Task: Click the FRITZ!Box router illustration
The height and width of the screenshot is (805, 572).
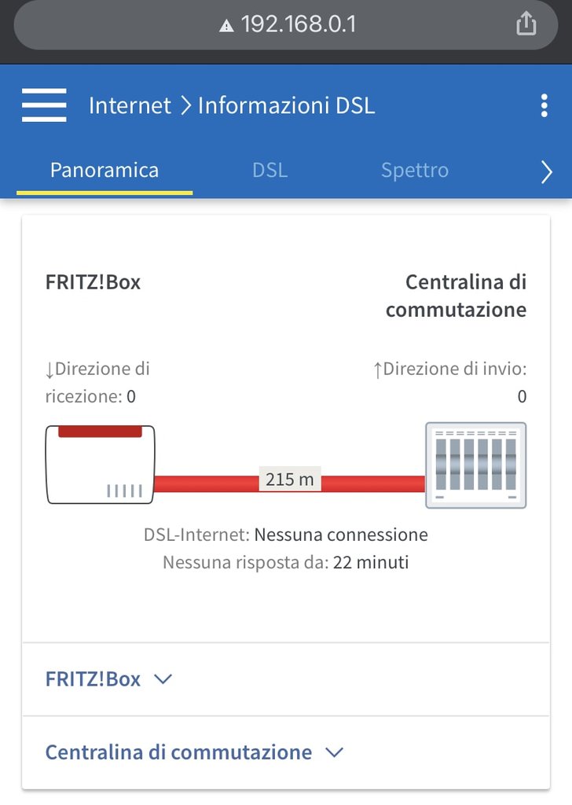Action: coord(100,465)
